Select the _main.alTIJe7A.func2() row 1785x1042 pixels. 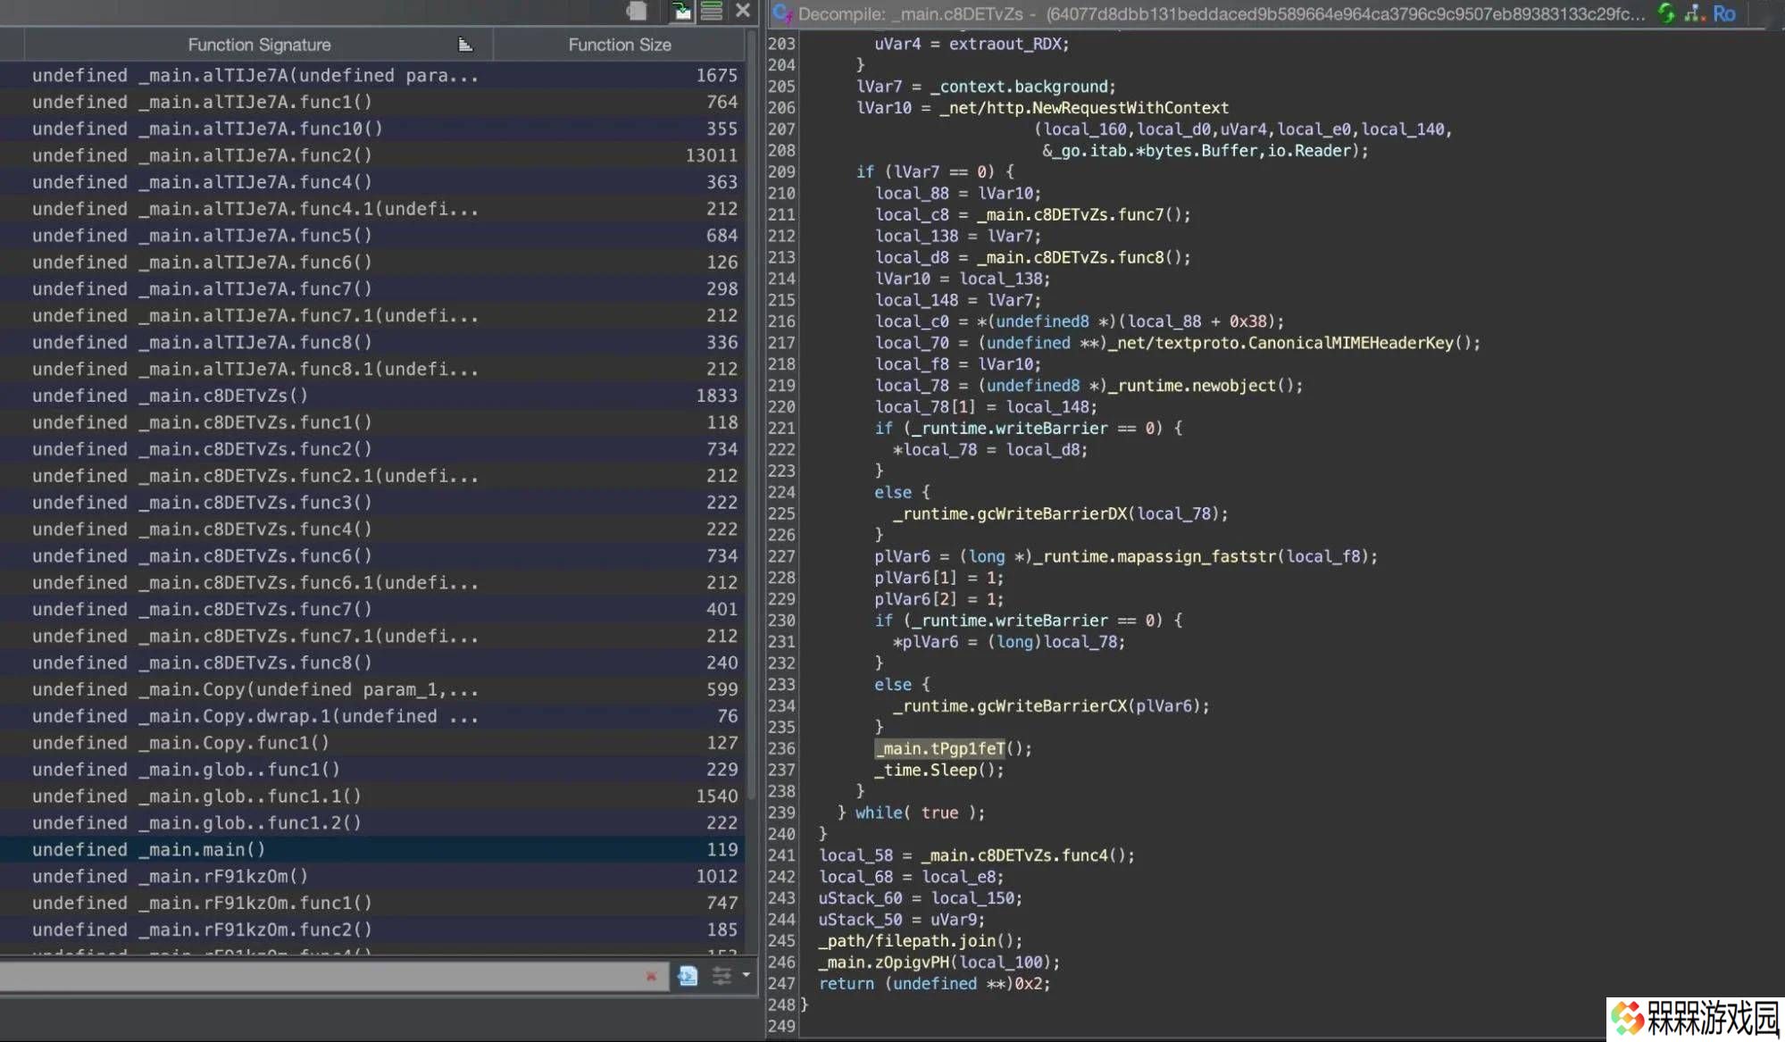coord(372,154)
